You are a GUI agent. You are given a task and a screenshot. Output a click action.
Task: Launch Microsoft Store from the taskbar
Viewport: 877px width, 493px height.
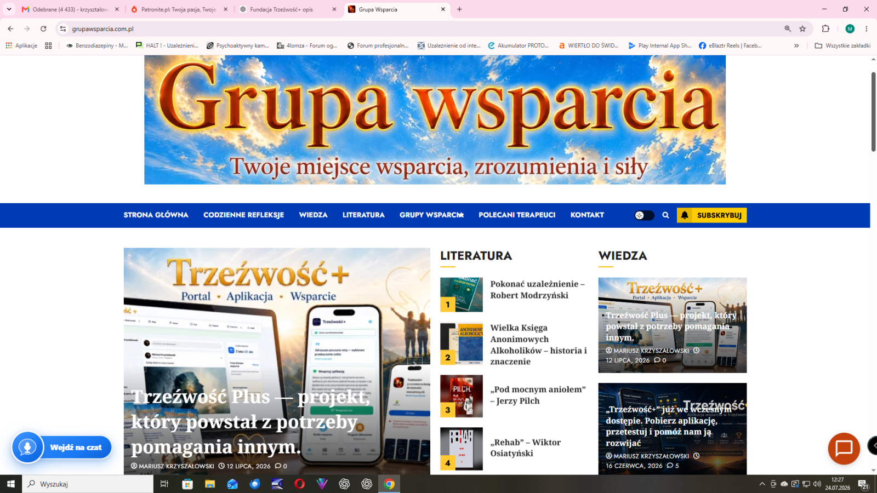187,484
